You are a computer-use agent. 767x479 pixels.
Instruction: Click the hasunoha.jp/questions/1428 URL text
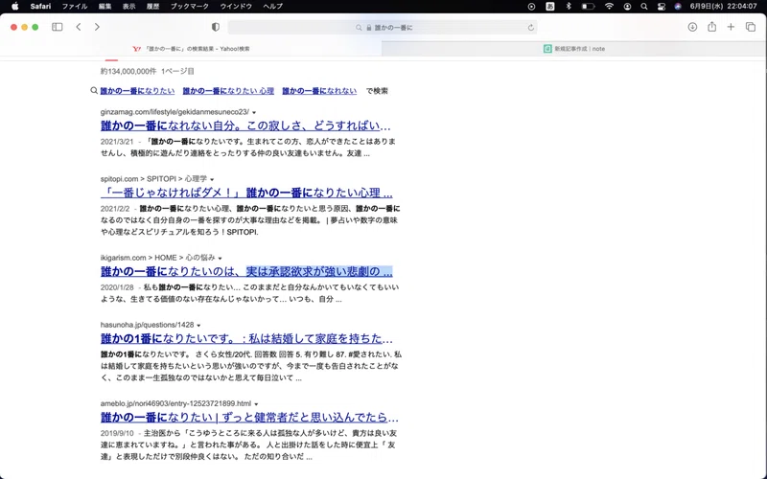tap(148, 325)
